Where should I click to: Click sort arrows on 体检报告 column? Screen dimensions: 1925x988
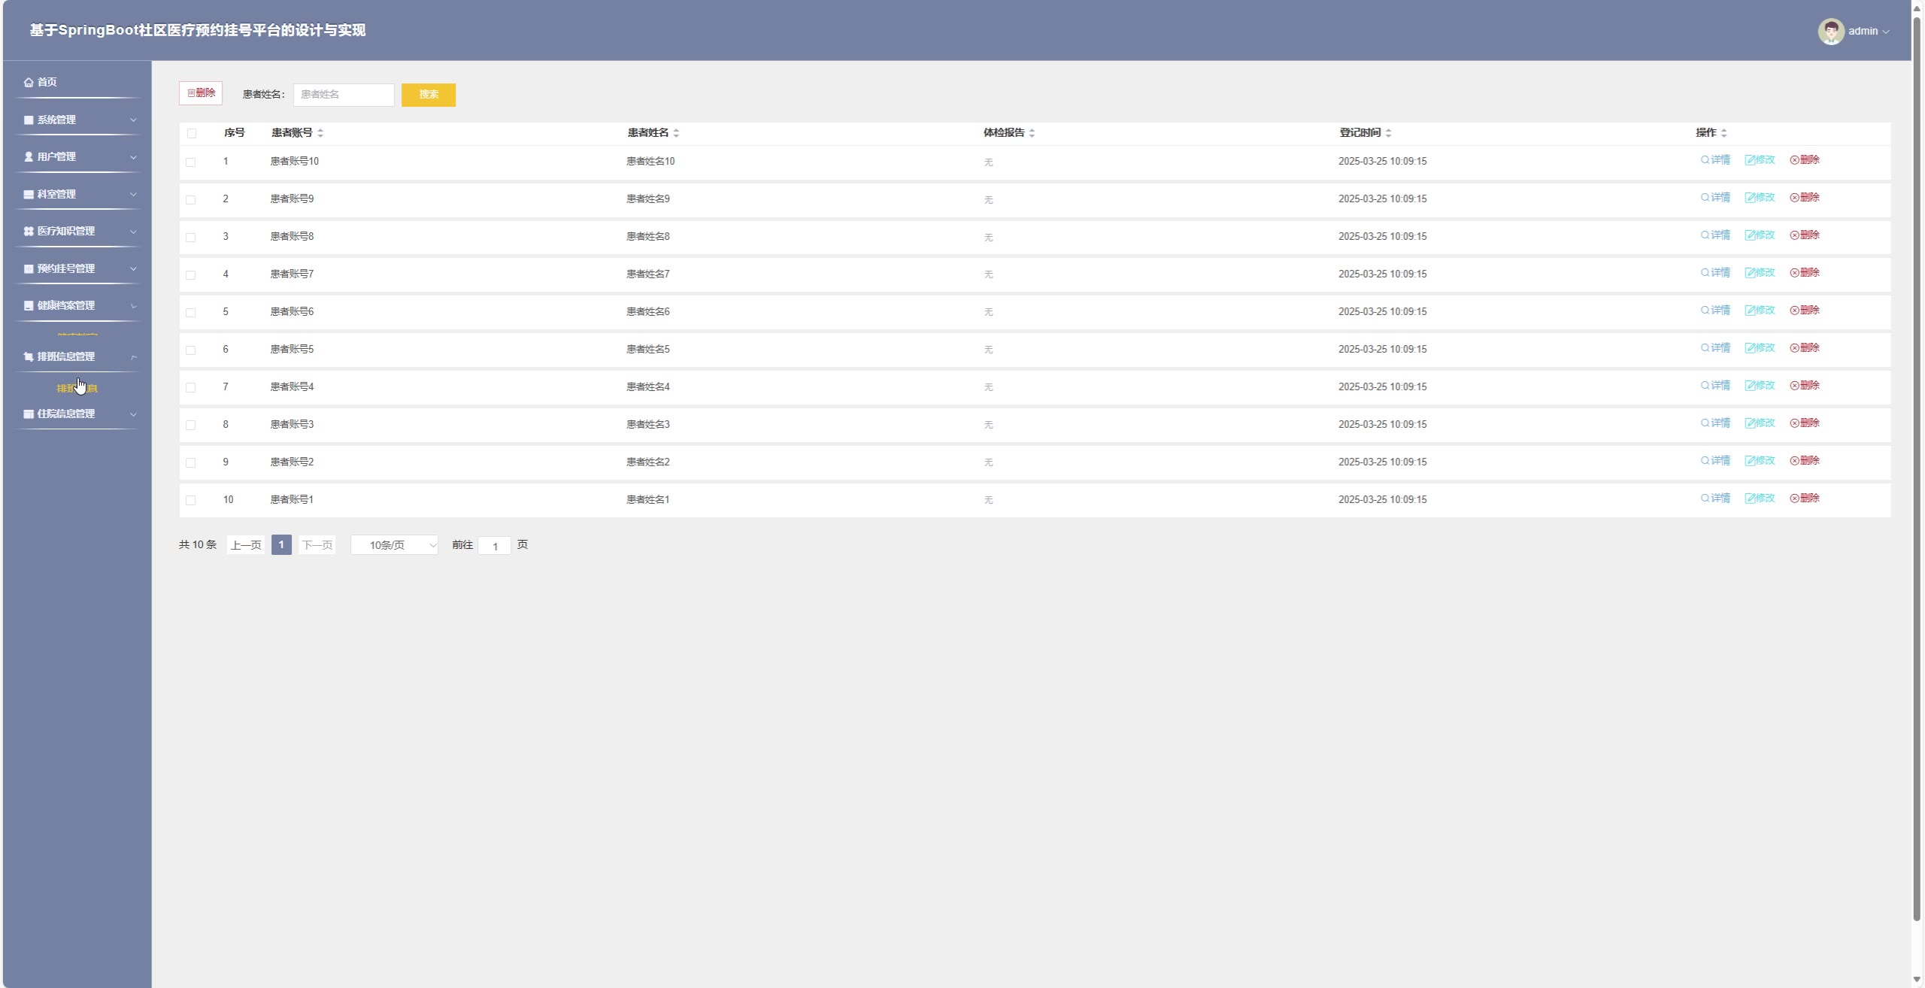click(1032, 133)
